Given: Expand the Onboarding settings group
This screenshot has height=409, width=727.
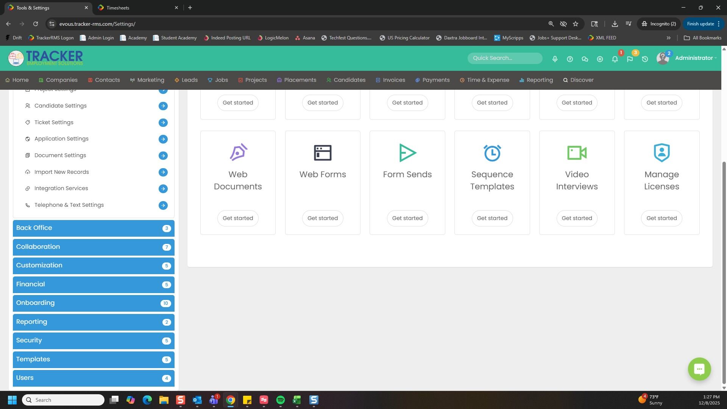Looking at the screenshot, I should coord(94,303).
